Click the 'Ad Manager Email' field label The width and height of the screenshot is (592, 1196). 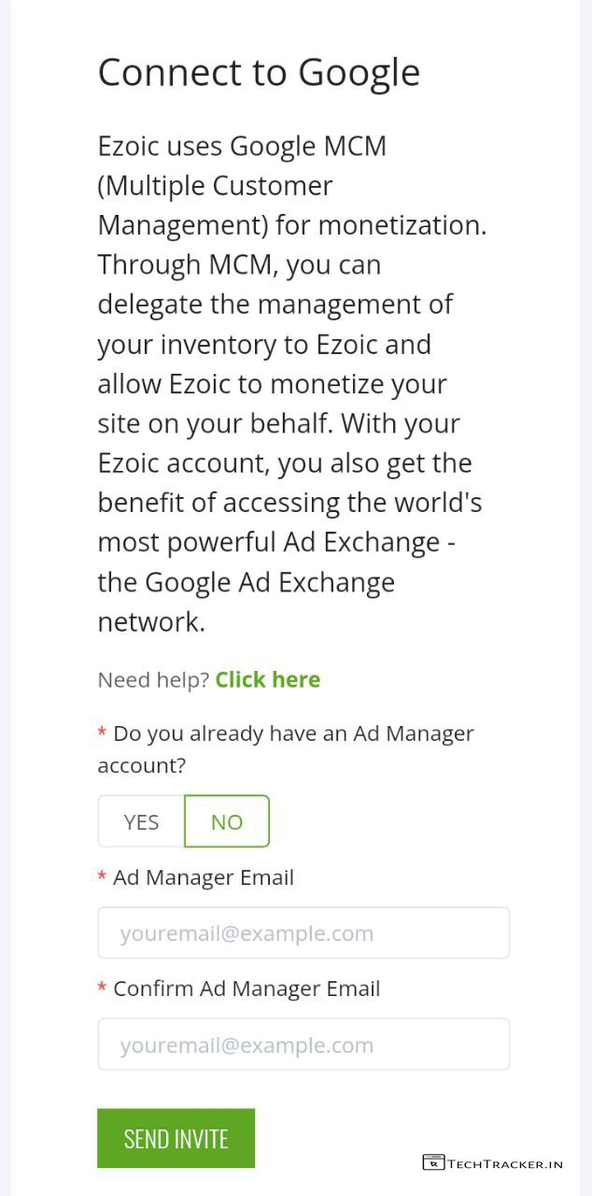click(204, 877)
